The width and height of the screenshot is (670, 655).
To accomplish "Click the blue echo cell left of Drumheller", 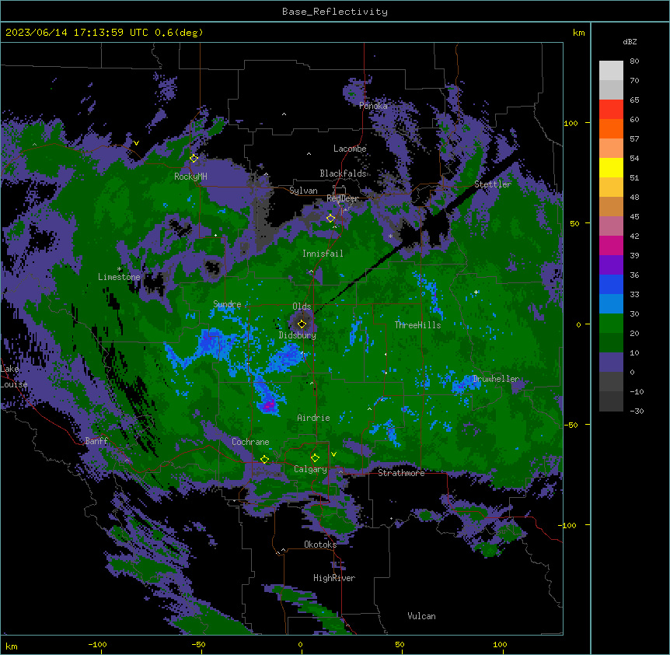I will click(467, 383).
